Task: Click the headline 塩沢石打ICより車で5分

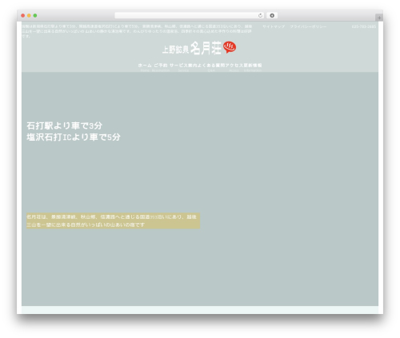Action: (x=74, y=137)
